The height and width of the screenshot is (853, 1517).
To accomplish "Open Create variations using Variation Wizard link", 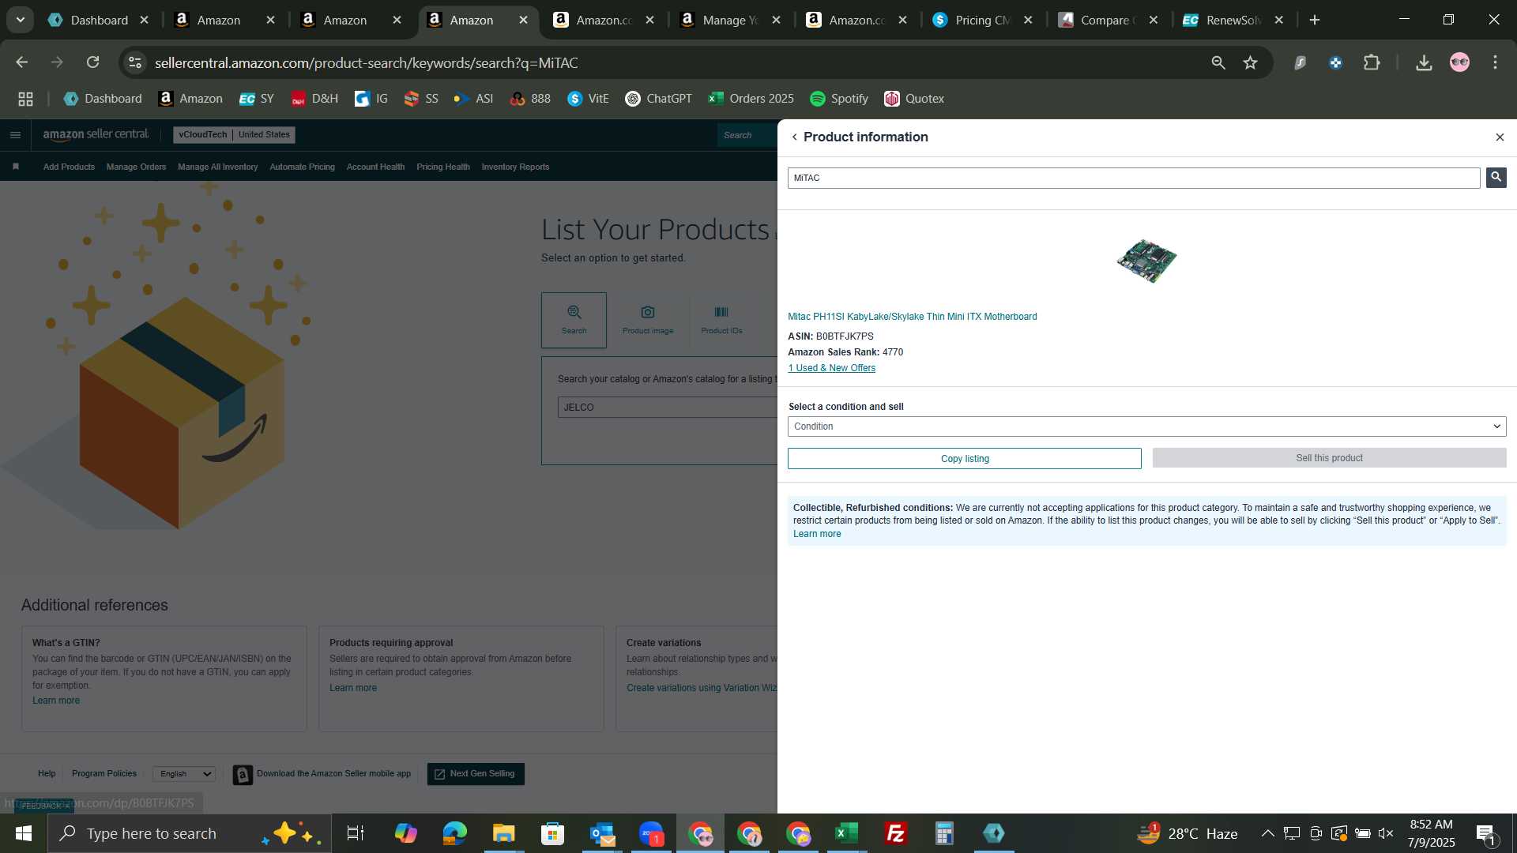I will pos(702,688).
